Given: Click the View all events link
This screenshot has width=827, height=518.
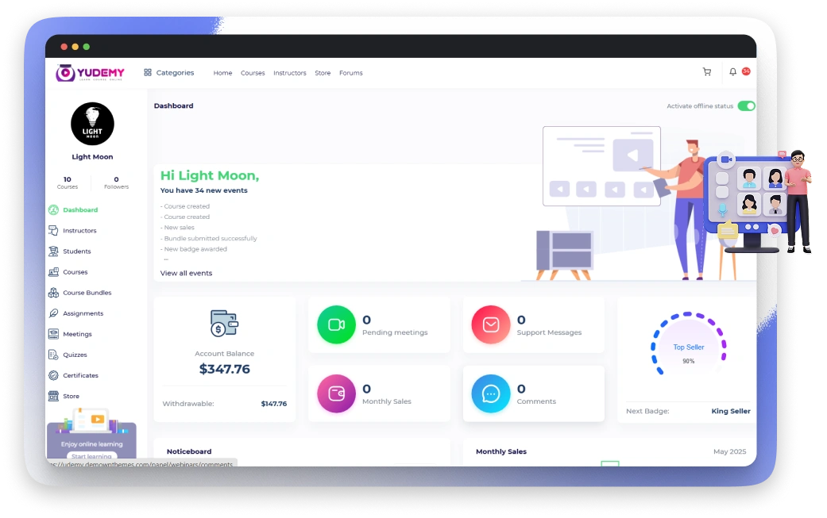Looking at the screenshot, I should pyautogui.click(x=186, y=273).
